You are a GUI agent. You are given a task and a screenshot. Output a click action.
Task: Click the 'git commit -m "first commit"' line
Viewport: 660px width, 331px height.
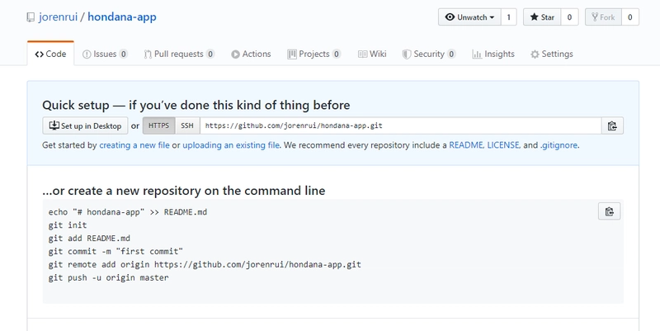(x=115, y=252)
